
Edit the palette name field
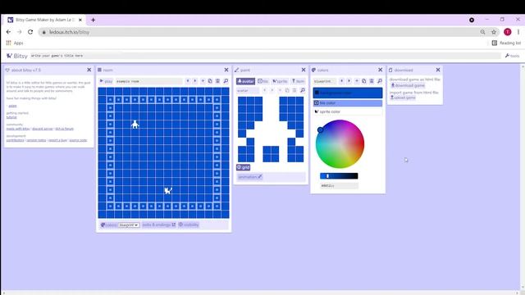coord(325,81)
